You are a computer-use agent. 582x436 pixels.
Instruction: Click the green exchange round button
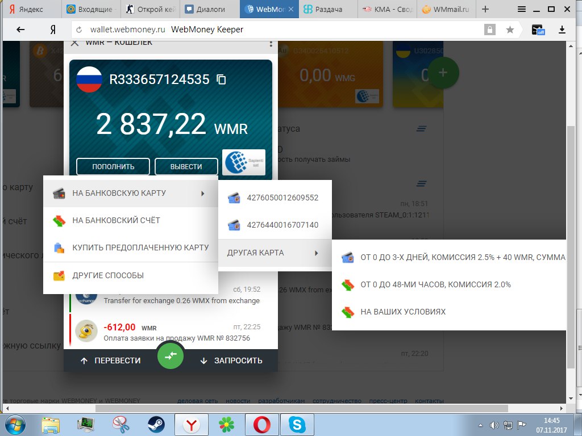pos(171,355)
